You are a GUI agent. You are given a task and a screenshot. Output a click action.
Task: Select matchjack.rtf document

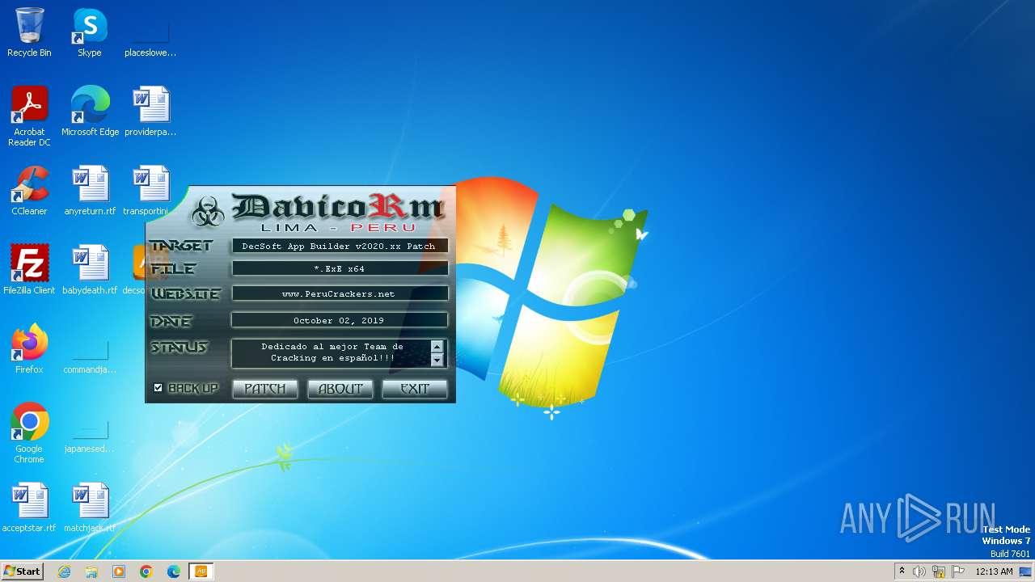pos(90,508)
